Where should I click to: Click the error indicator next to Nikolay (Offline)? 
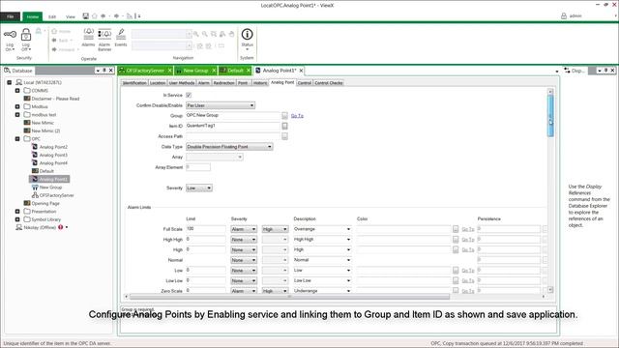(61, 227)
